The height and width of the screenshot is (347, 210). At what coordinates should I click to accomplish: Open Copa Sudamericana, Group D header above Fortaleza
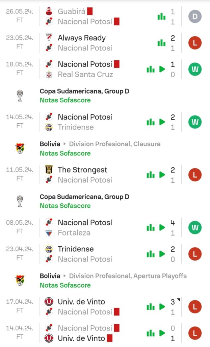click(84, 197)
